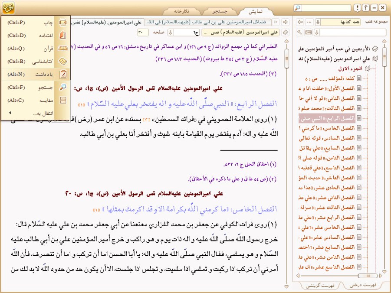
Task: Open الفصل الثانى chapter in tree
Action: [327, 98]
